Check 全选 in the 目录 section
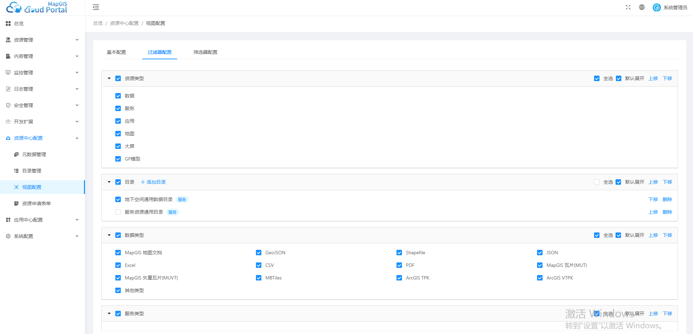The height and width of the screenshot is (334, 693). pyautogui.click(x=597, y=182)
